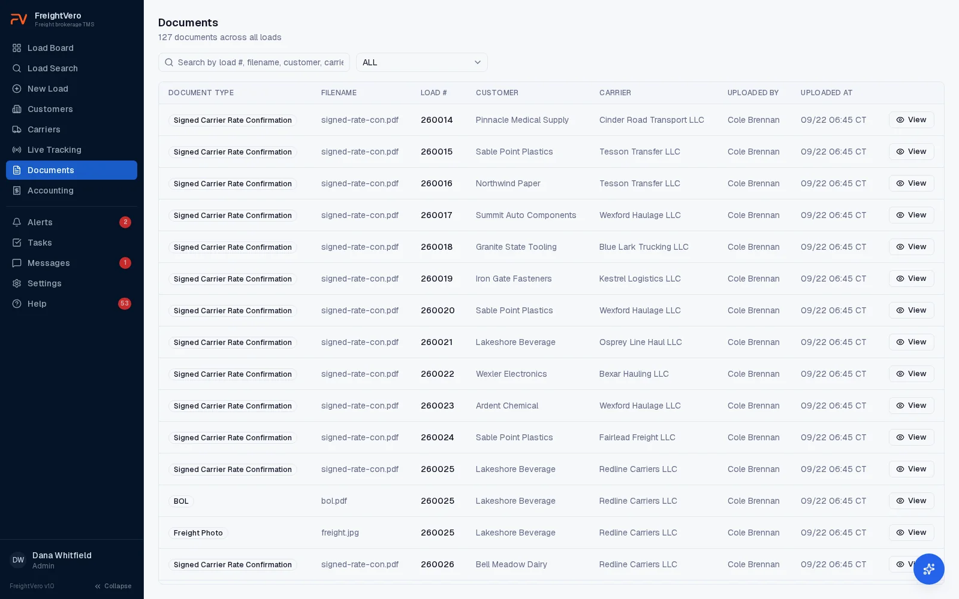View the freight.jpg document

911,533
